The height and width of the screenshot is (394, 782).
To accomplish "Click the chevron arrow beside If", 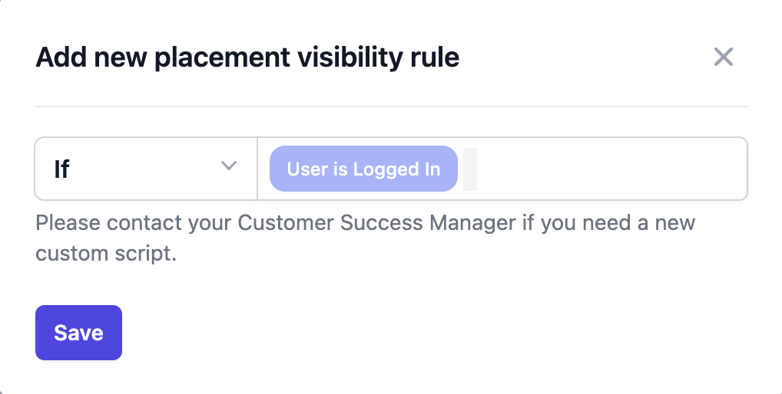I will [x=229, y=166].
